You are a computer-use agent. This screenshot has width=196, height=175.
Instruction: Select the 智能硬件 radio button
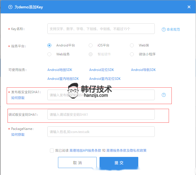tap(91, 54)
